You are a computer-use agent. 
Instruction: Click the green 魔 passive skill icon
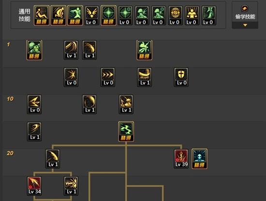(34, 50)
